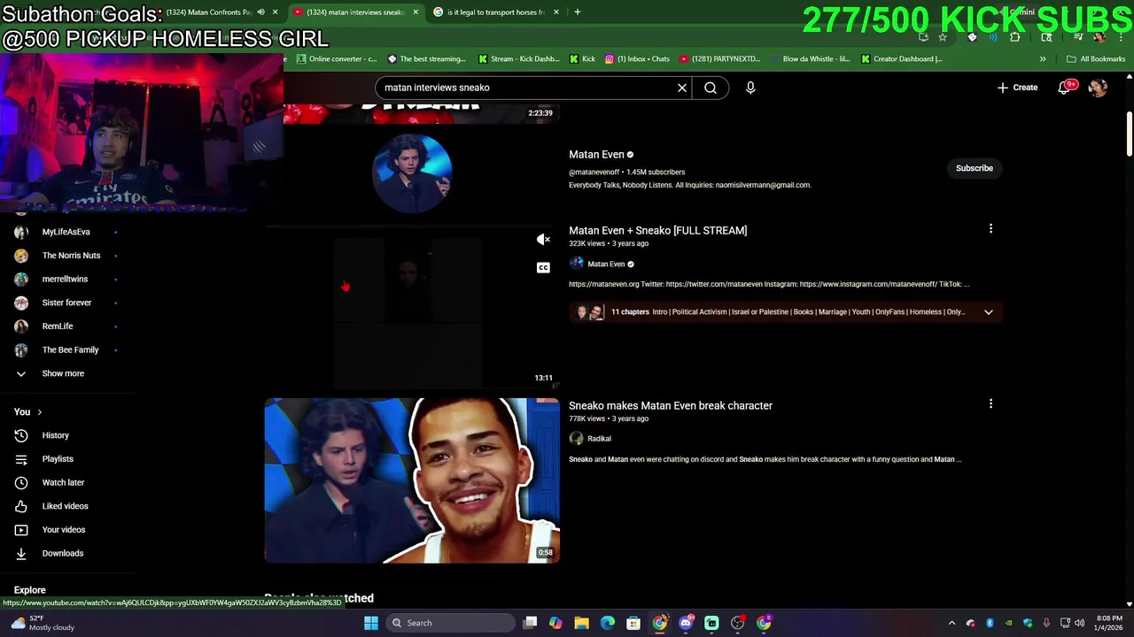This screenshot has width=1134, height=637.
Task: Open Liked videos in the sidebar
Action: coord(66,506)
